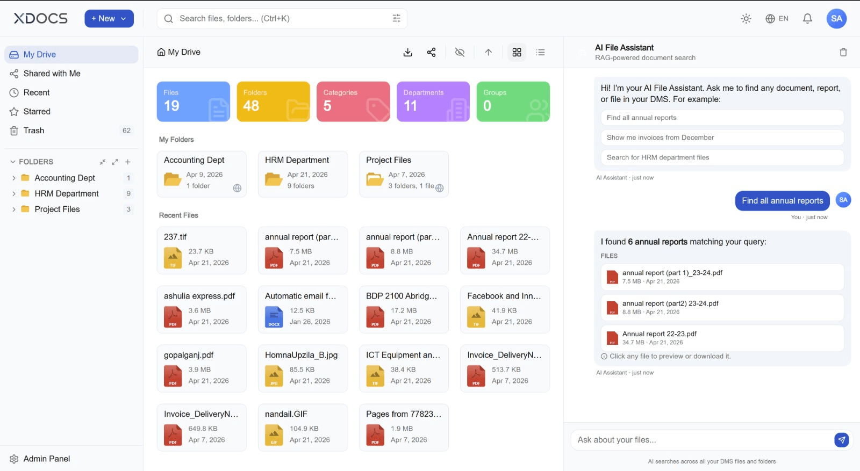Viewport: 860px width, 471px height.
Task: Open the + New dropdown
Action: [x=109, y=19]
